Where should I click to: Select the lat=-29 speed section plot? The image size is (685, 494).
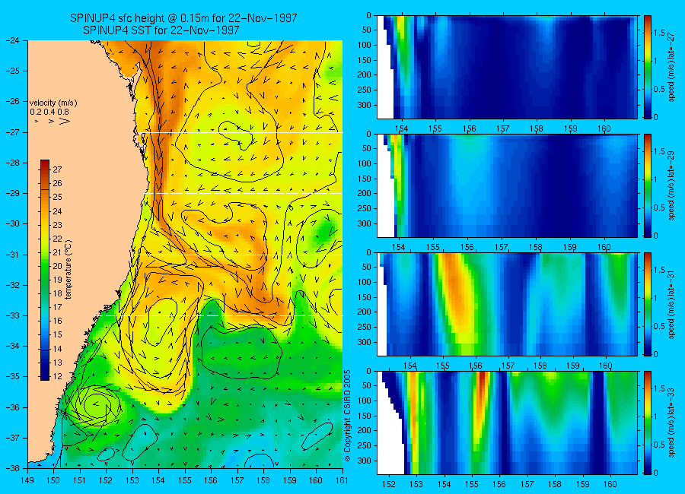point(507,185)
